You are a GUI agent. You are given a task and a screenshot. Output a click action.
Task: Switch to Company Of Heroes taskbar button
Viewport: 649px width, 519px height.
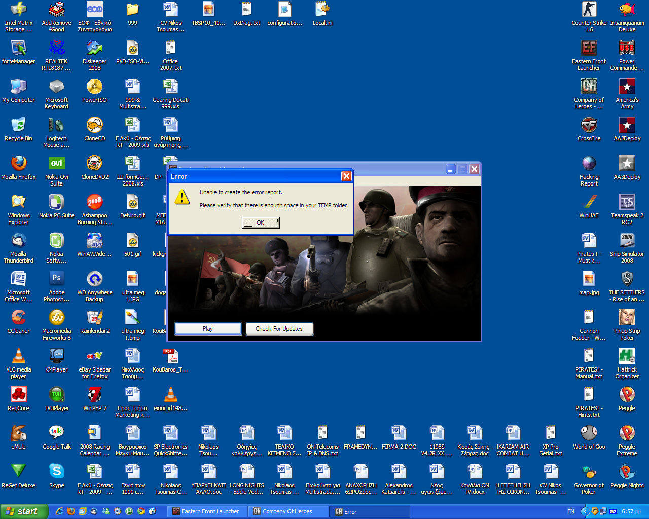(x=289, y=511)
